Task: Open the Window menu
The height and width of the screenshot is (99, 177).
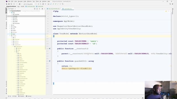Action: pyautogui.click(x=44, y=1)
